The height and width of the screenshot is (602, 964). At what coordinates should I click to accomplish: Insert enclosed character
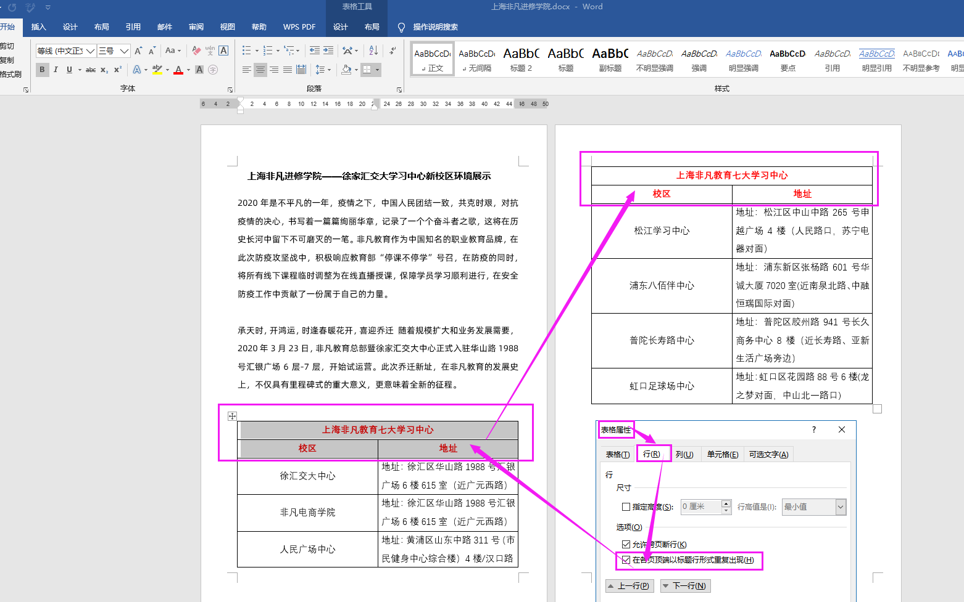(x=213, y=70)
